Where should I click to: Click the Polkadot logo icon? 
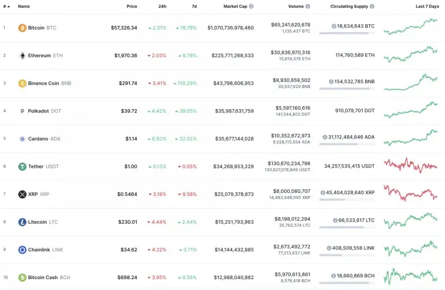(22, 111)
